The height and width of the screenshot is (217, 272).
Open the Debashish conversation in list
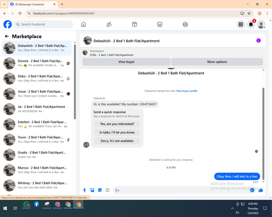pyautogui.click(x=36, y=48)
